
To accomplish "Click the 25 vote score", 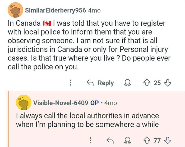I will point(157,83).
